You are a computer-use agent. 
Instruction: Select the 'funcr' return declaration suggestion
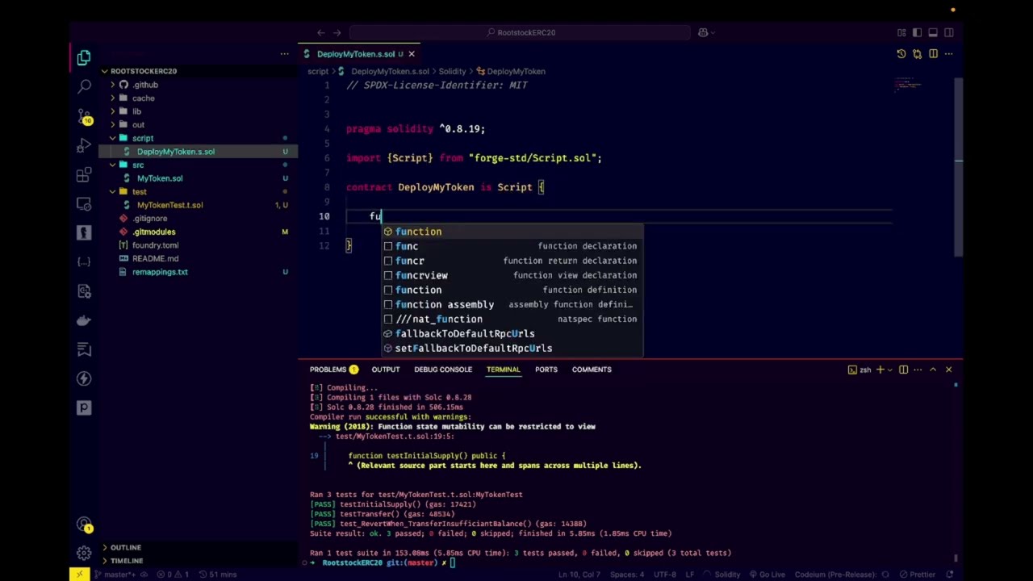pos(512,261)
